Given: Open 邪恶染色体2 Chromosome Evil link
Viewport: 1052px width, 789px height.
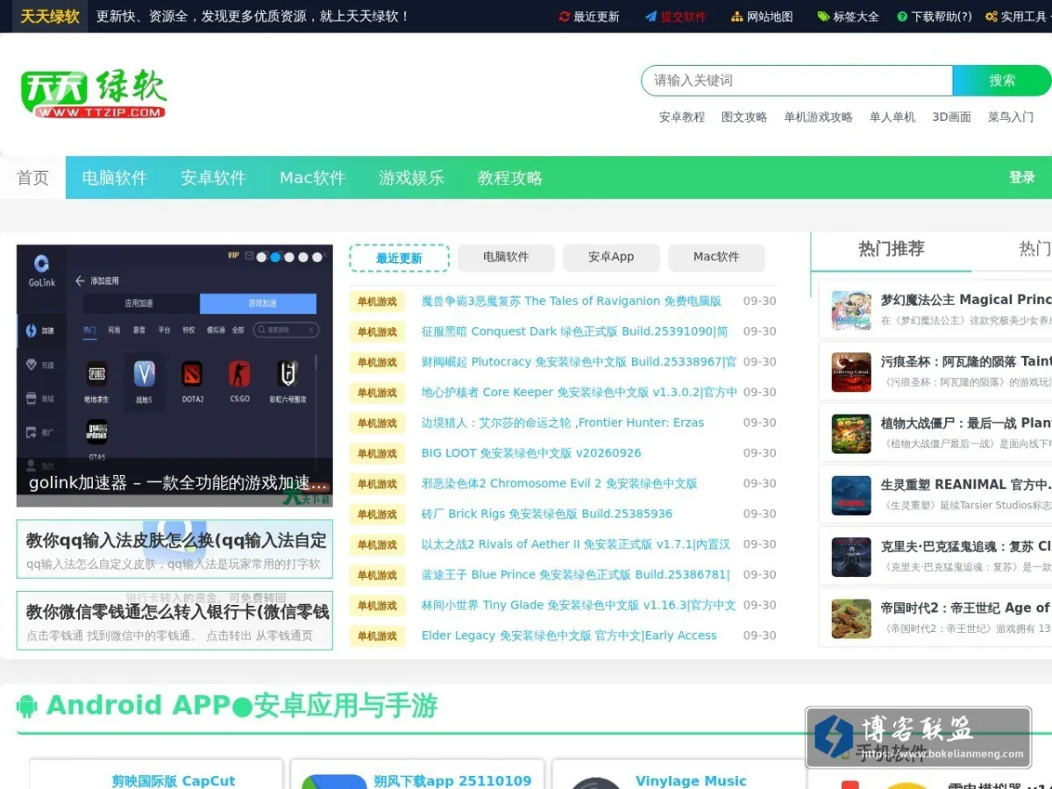Looking at the screenshot, I should [x=559, y=484].
